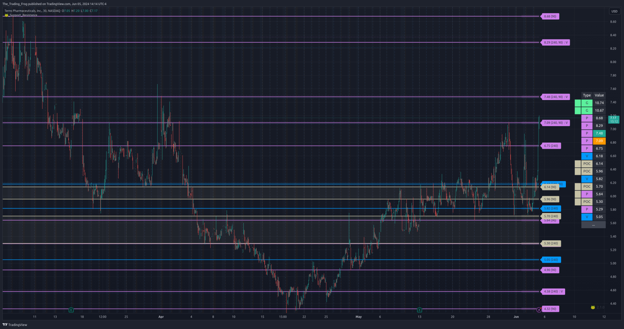Select the beige swatch beside POC 5.30
624x329 pixels.
coord(578,202)
